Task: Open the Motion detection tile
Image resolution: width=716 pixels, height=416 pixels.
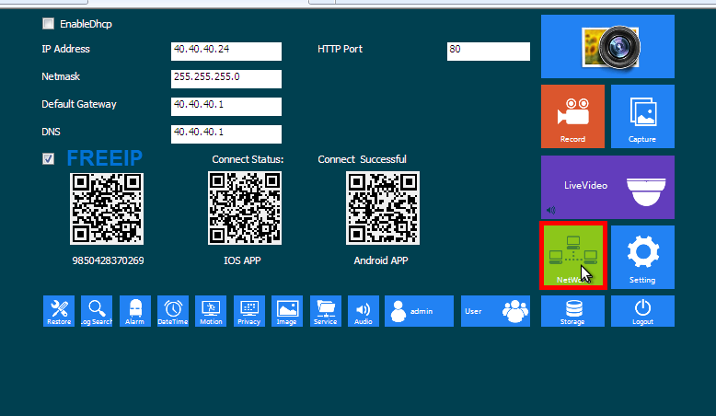Action: [211, 311]
